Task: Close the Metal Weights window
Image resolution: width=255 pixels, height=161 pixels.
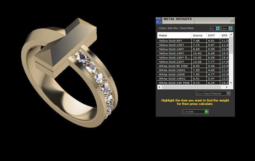Action: pos(232,20)
